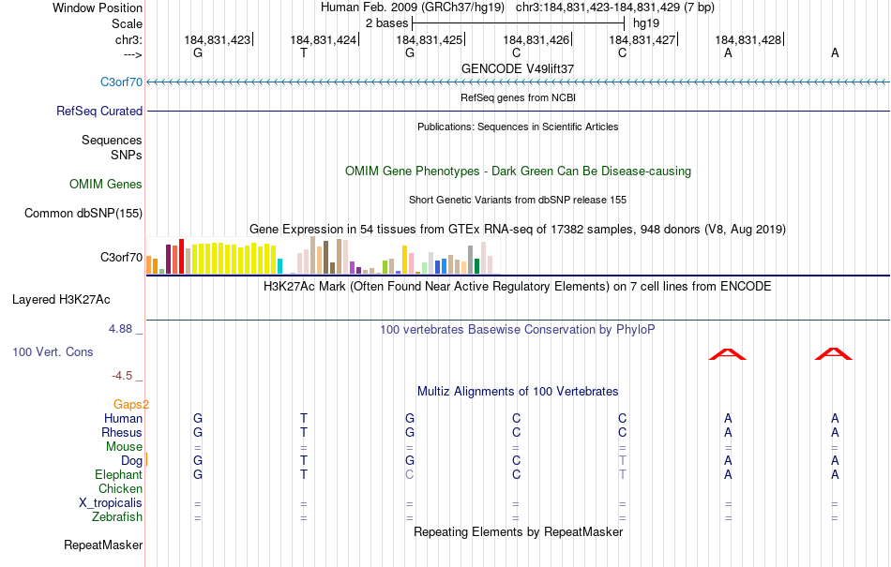
Task: Select the Rhesus species label
Action: 122,432
